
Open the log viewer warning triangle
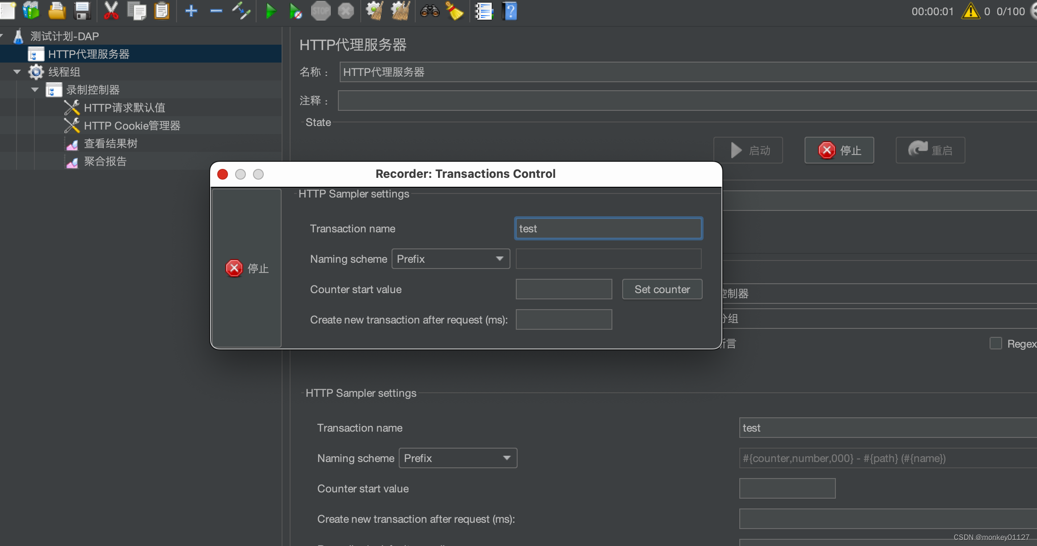[970, 11]
